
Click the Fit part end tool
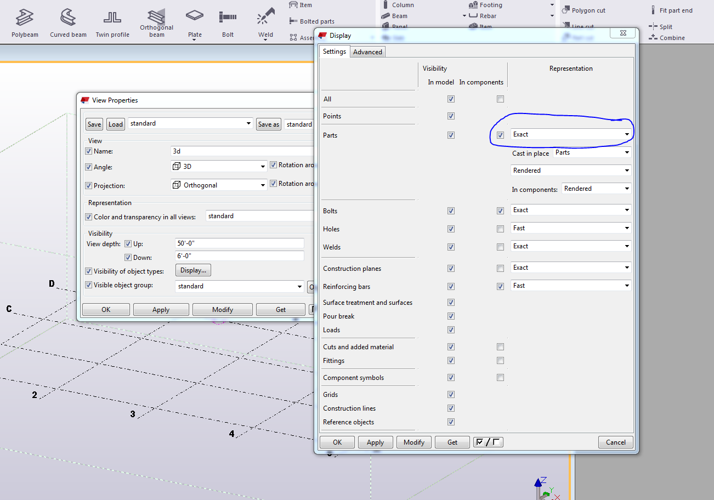tap(671, 10)
